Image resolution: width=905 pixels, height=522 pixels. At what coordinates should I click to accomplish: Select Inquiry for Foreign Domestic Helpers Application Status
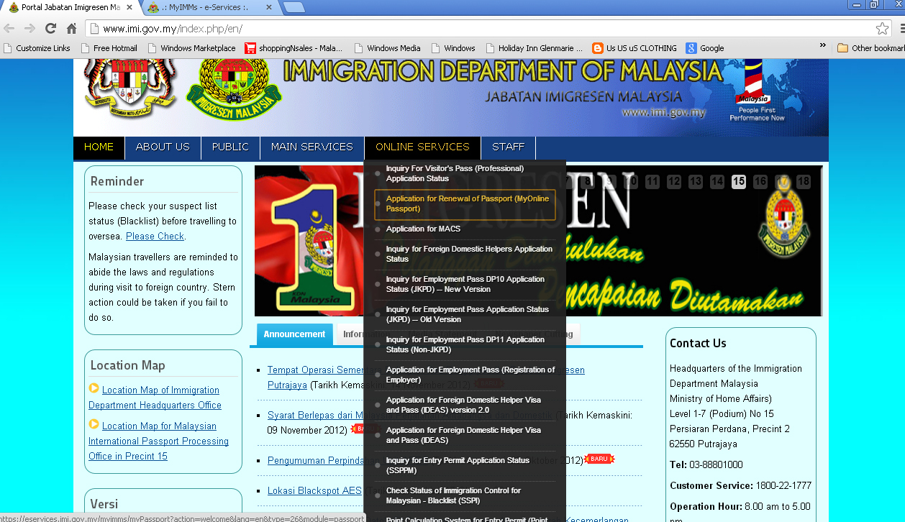pos(465,254)
